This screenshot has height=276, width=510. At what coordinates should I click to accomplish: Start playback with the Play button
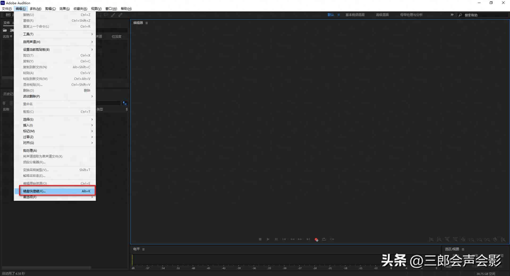268,239
